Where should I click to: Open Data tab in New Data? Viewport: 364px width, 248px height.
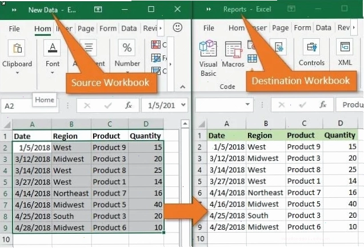pyautogui.click(x=129, y=29)
